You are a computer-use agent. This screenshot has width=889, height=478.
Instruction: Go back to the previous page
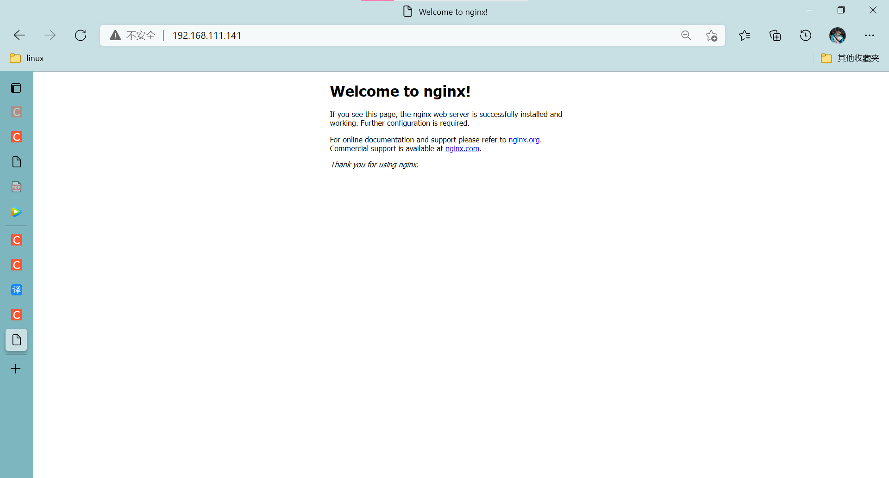click(x=19, y=35)
